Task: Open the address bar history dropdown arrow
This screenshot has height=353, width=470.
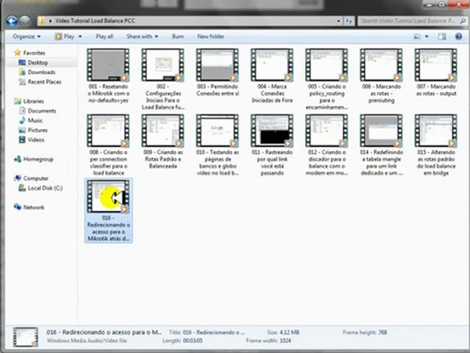Action: [338, 21]
